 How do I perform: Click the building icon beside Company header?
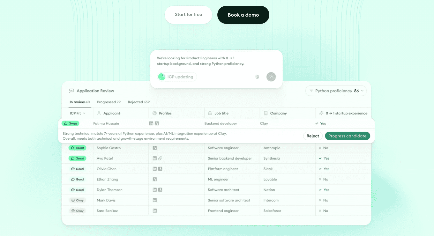[x=266, y=113]
